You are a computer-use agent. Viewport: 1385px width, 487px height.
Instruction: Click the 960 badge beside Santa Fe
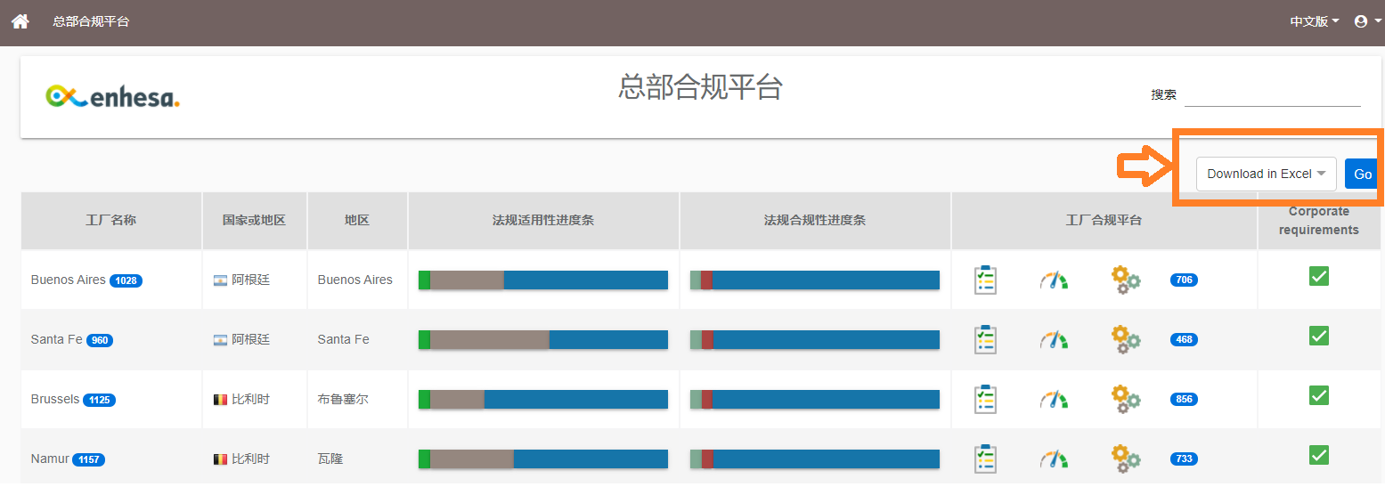[x=100, y=340]
